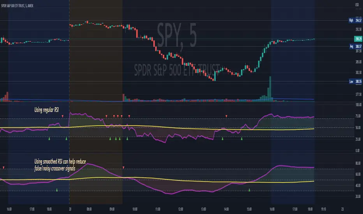The height and width of the screenshot is (214, 363).
Task: Click the 392.50 price axis value
Action: [x=358, y=30]
